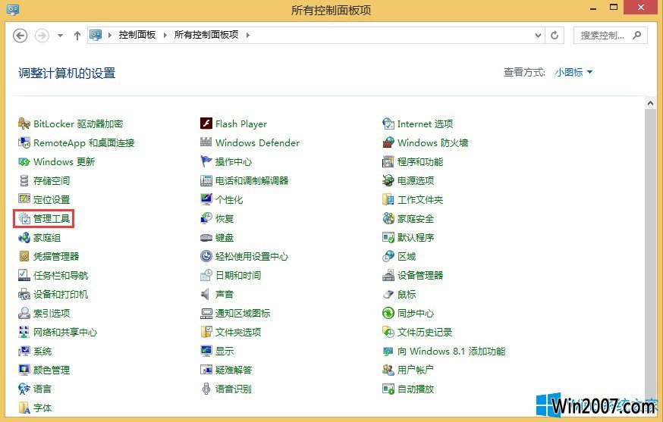The height and width of the screenshot is (422, 663).
Task: Click the 管理工具 gear icon
Action: (24, 218)
